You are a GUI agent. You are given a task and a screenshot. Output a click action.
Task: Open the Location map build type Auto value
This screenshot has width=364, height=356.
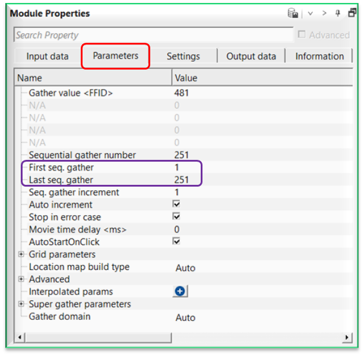coord(185,267)
